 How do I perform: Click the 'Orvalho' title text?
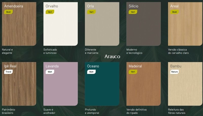(52, 6)
